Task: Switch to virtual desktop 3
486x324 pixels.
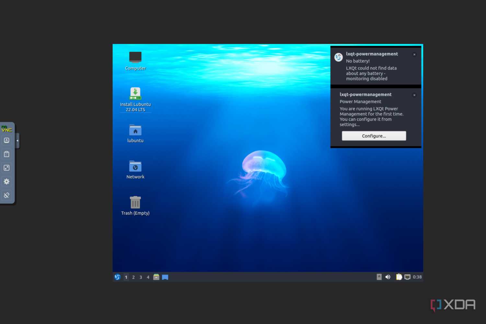Action: point(141,277)
